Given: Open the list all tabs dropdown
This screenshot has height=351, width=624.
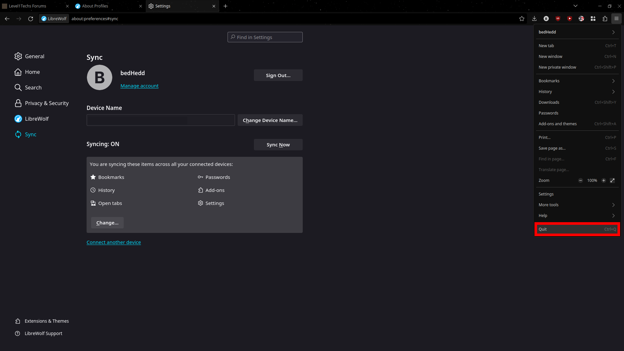Looking at the screenshot, I should tap(575, 6).
